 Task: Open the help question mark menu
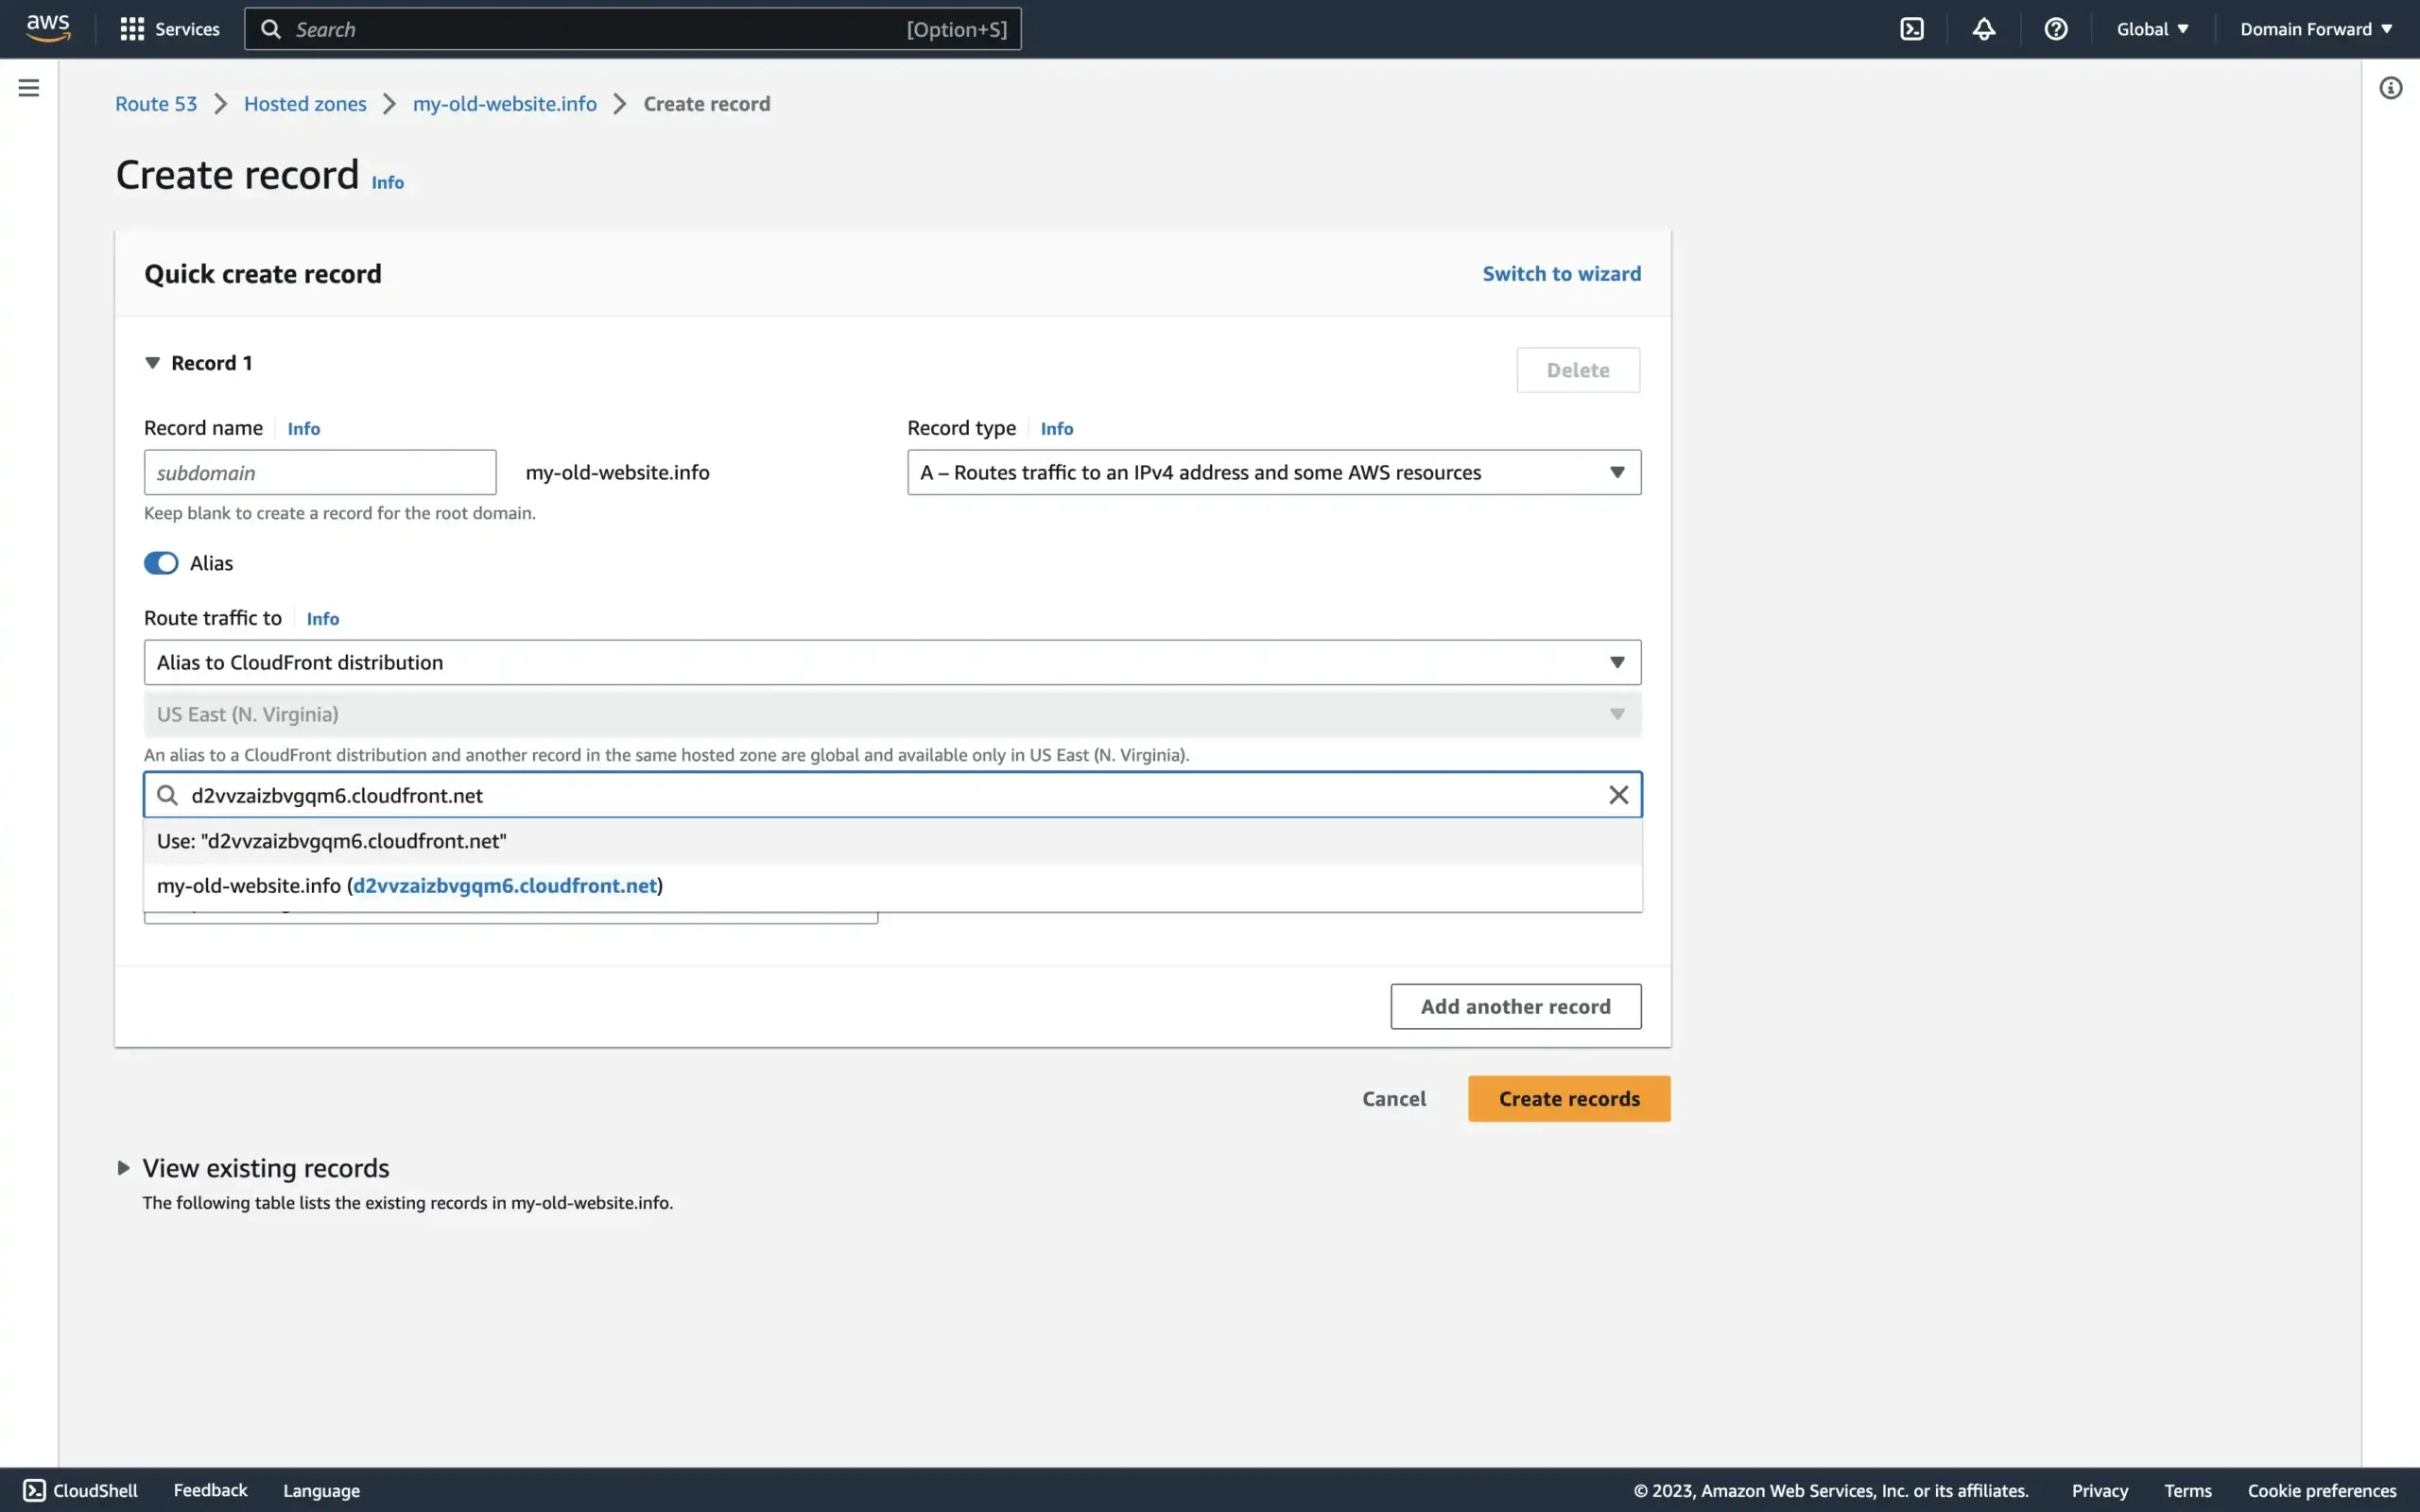coord(2055,28)
